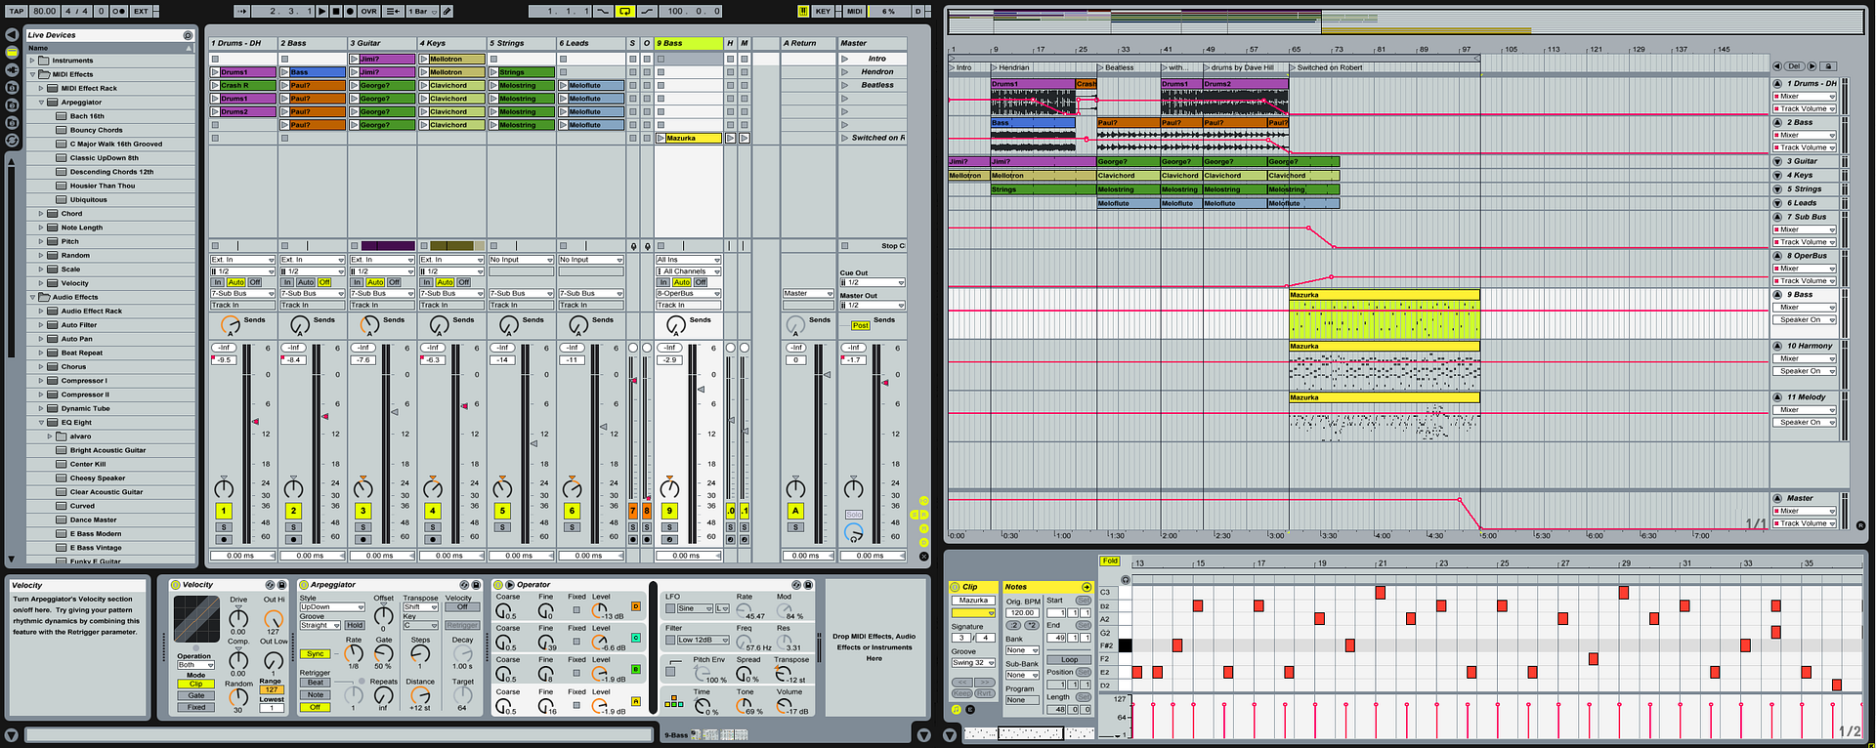The width and height of the screenshot is (1876, 748).
Task: Show Envelopes box via E icon
Action: (970, 709)
